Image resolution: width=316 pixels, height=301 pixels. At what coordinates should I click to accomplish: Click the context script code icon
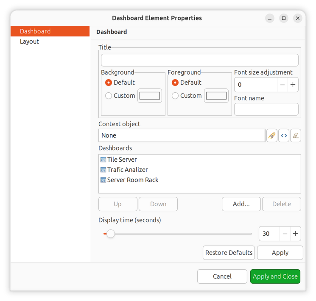tap(284, 135)
